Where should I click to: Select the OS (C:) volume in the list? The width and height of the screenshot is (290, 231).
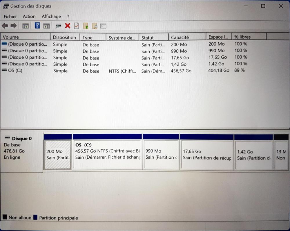click(15, 70)
